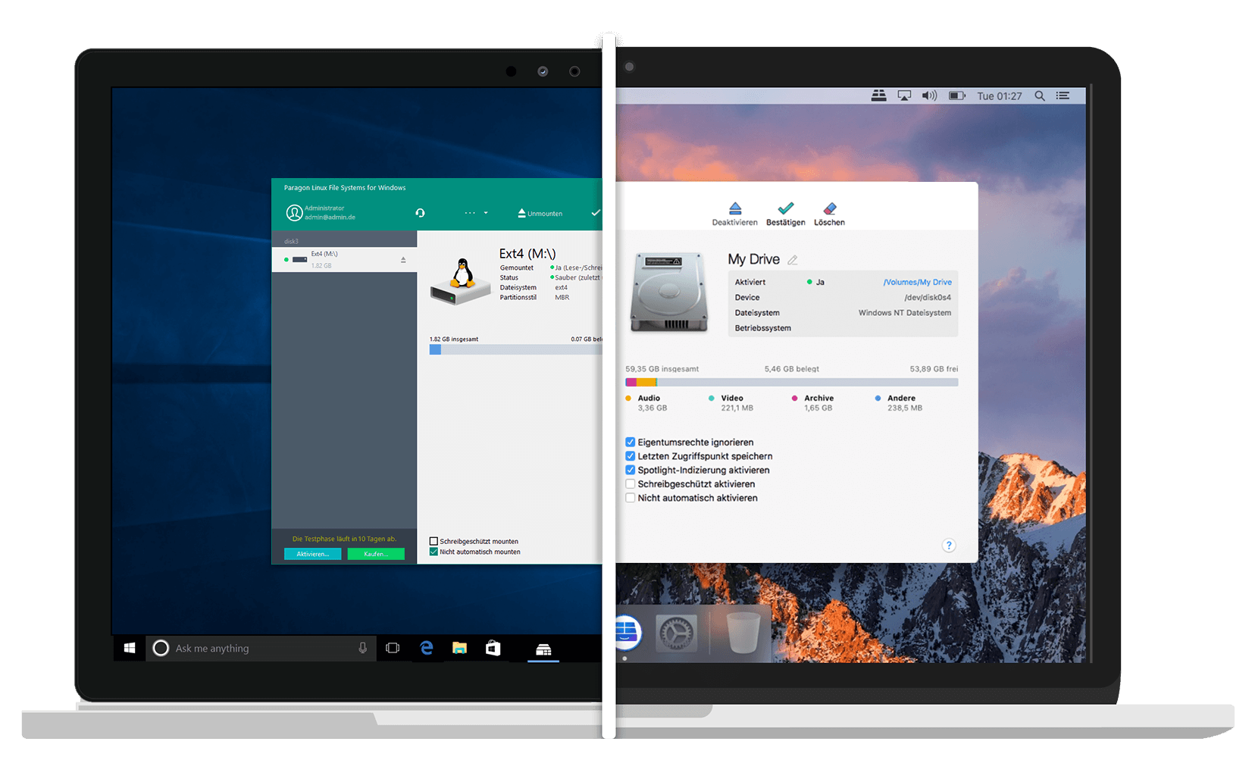The width and height of the screenshot is (1252, 782).
Task: Open the /Volumes/My Drive link
Action: pos(917,282)
